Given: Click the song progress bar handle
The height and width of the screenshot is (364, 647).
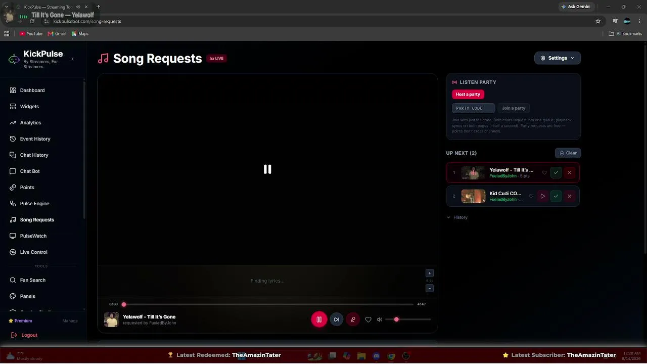Looking at the screenshot, I should tap(124, 304).
